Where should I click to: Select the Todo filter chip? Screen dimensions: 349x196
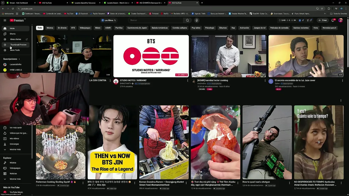tap(40, 28)
